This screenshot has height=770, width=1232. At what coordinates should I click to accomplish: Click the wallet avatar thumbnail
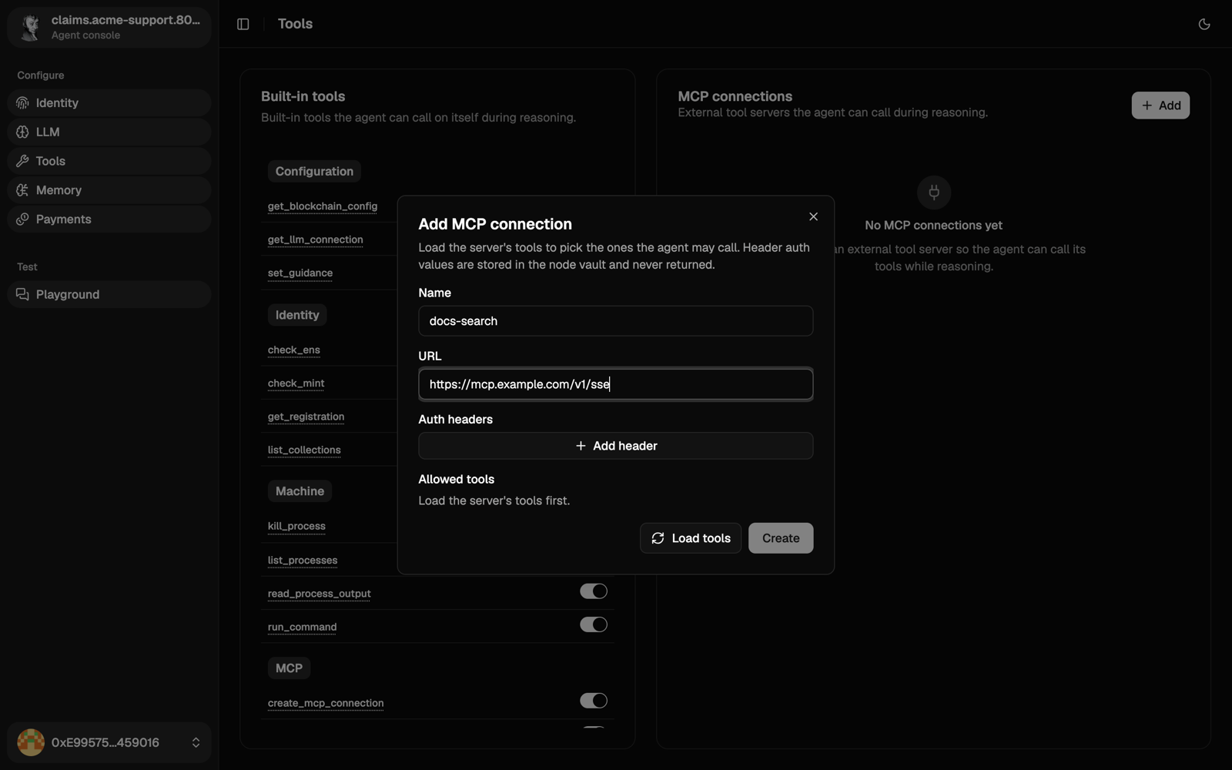(31, 743)
